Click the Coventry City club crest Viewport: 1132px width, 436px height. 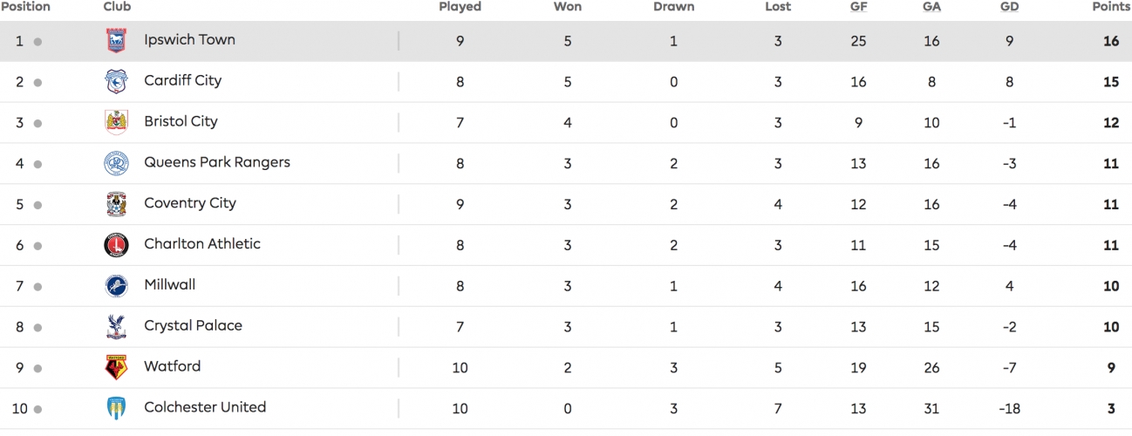[116, 204]
